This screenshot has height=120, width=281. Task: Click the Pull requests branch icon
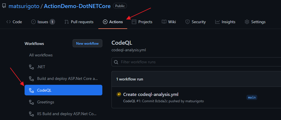click(x=67, y=22)
